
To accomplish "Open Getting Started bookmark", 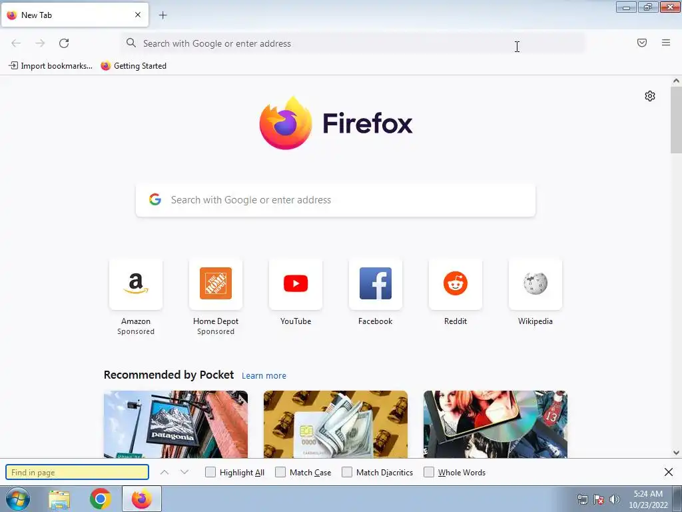I will 134,66.
